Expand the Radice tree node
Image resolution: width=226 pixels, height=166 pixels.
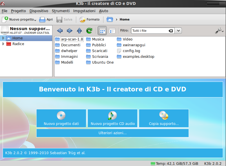[3, 44]
